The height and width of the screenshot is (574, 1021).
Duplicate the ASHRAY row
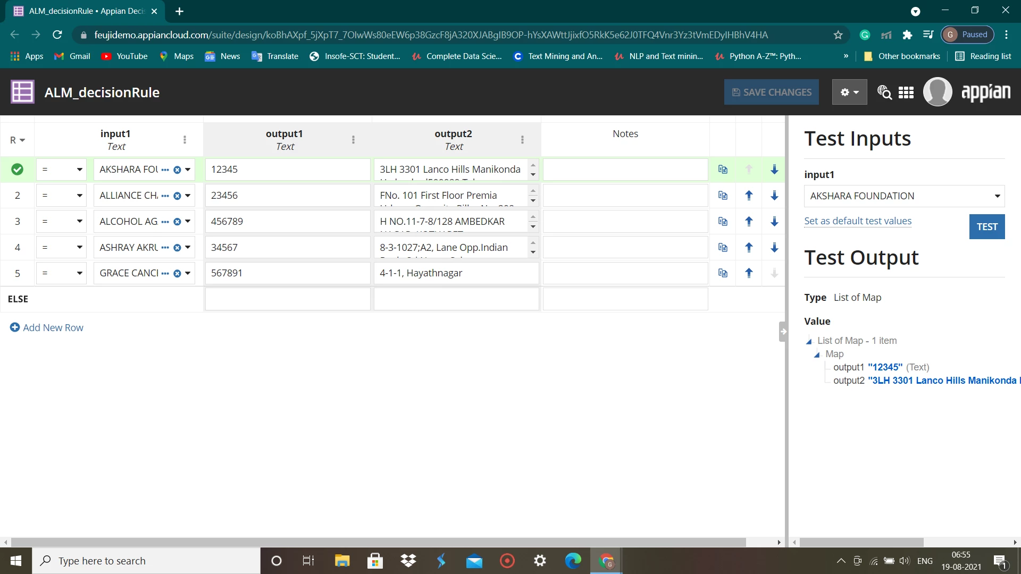click(723, 248)
